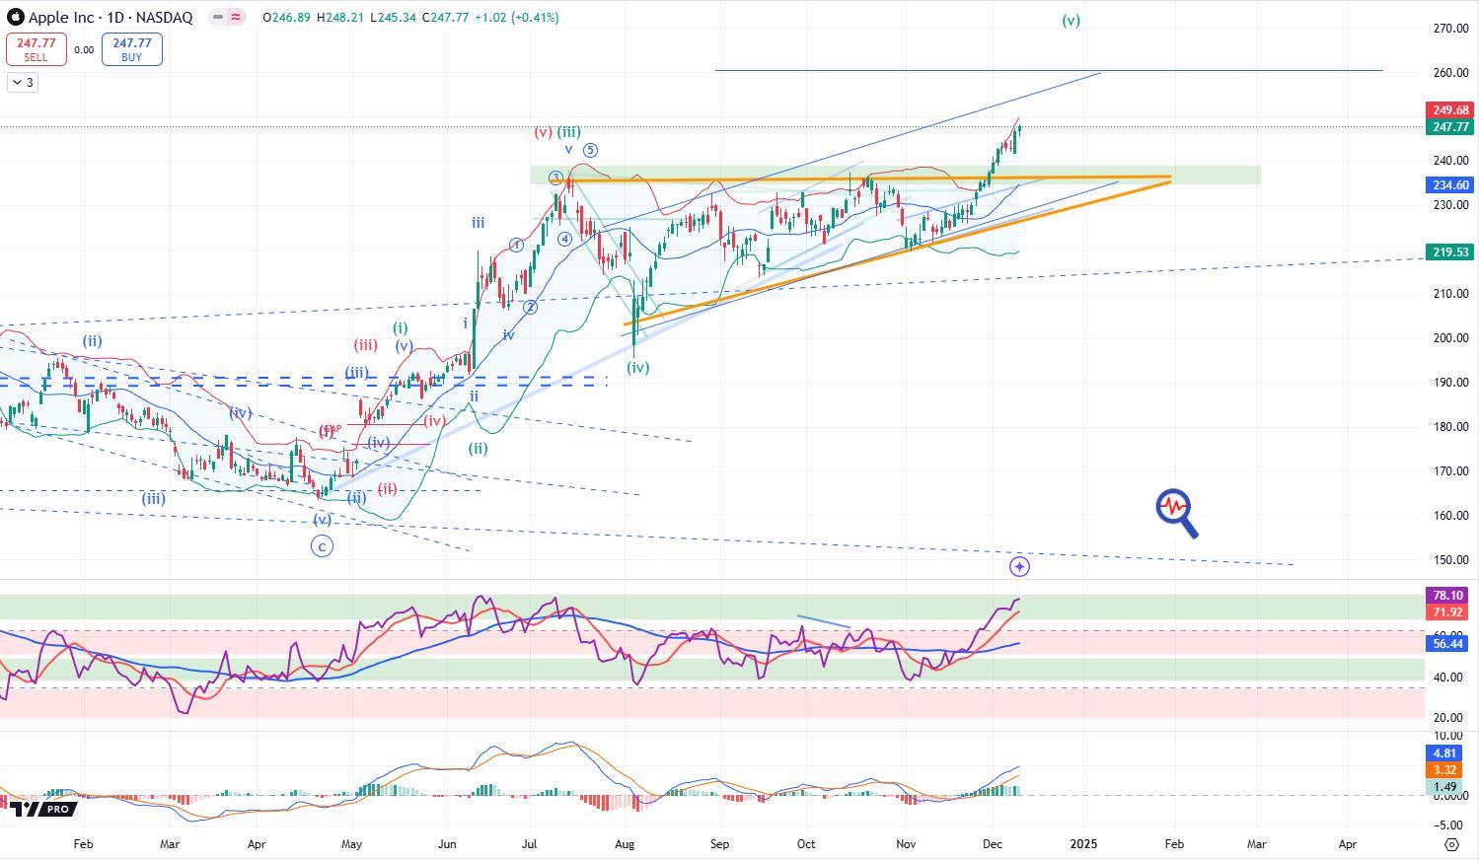The height and width of the screenshot is (861, 1479).
Task: Click the 0.00 spread value between SELL and BUY
Action: click(x=84, y=50)
